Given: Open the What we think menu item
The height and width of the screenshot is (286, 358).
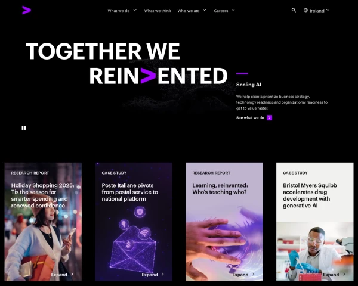Looking at the screenshot, I should 158,11.
